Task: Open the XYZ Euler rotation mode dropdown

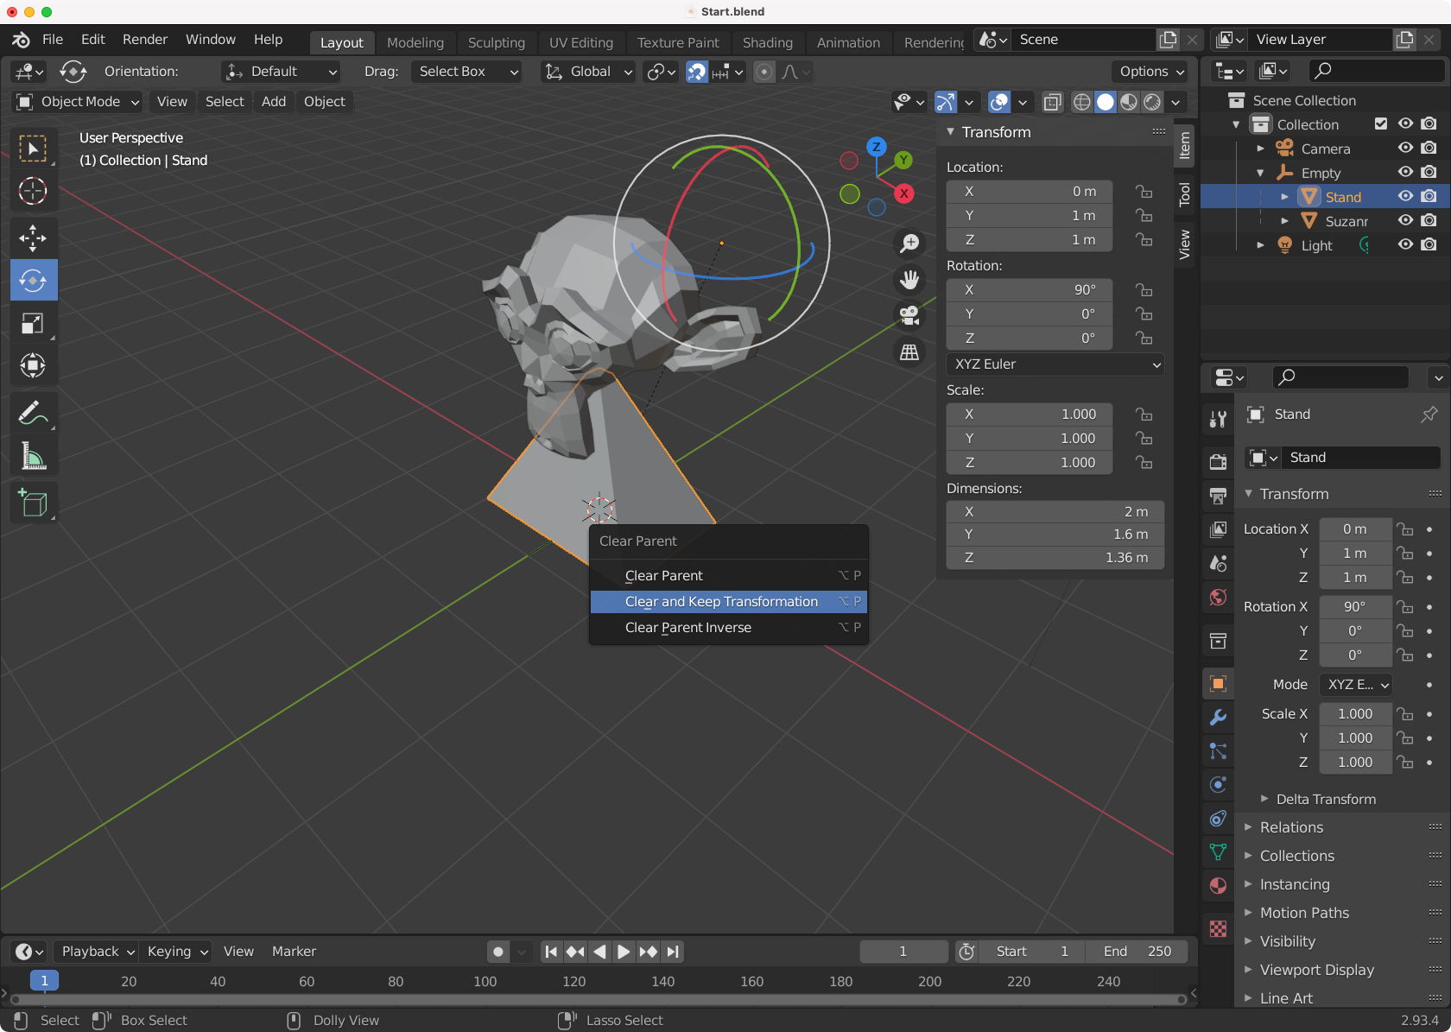Action: pos(1055,364)
